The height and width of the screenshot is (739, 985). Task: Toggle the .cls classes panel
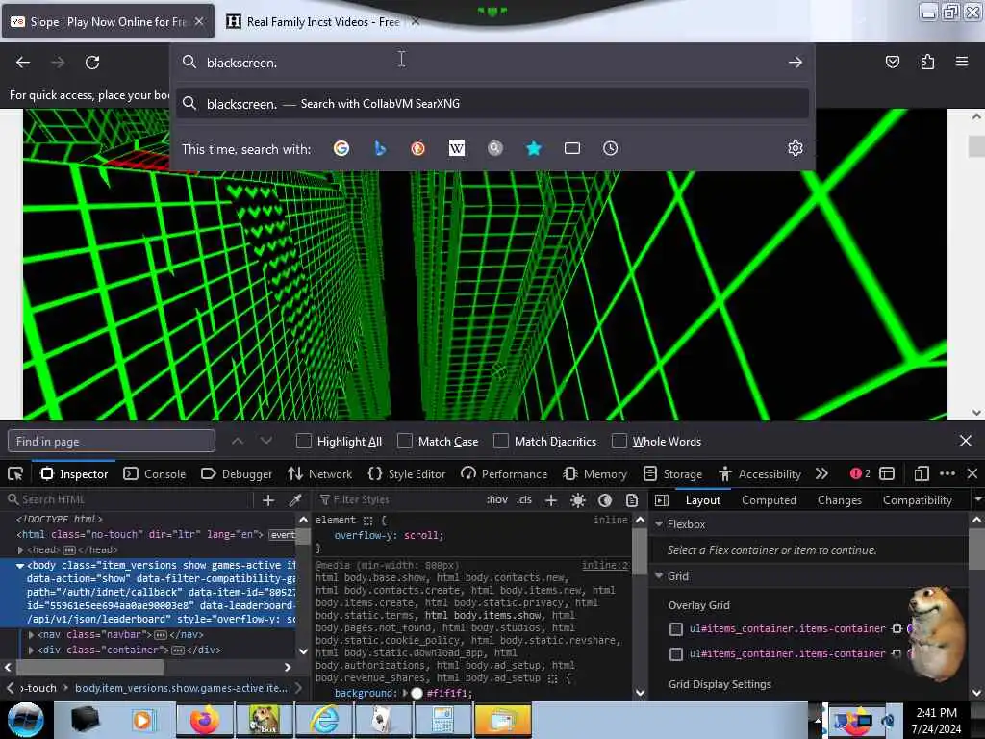pyautogui.click(x=524, y=500)
